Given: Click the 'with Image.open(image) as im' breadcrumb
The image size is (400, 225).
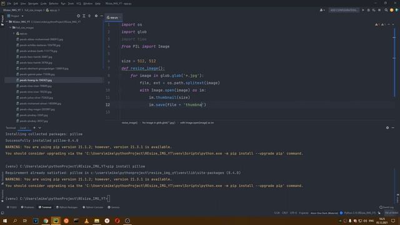Looking at the screenshot, I should 197,122.
